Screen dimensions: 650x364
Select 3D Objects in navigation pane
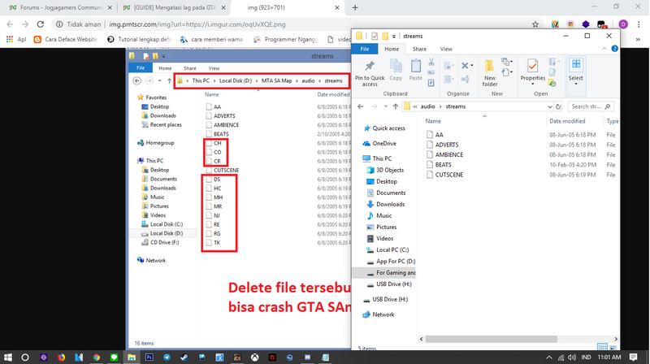pyautogui.click(x=385, y=170)
